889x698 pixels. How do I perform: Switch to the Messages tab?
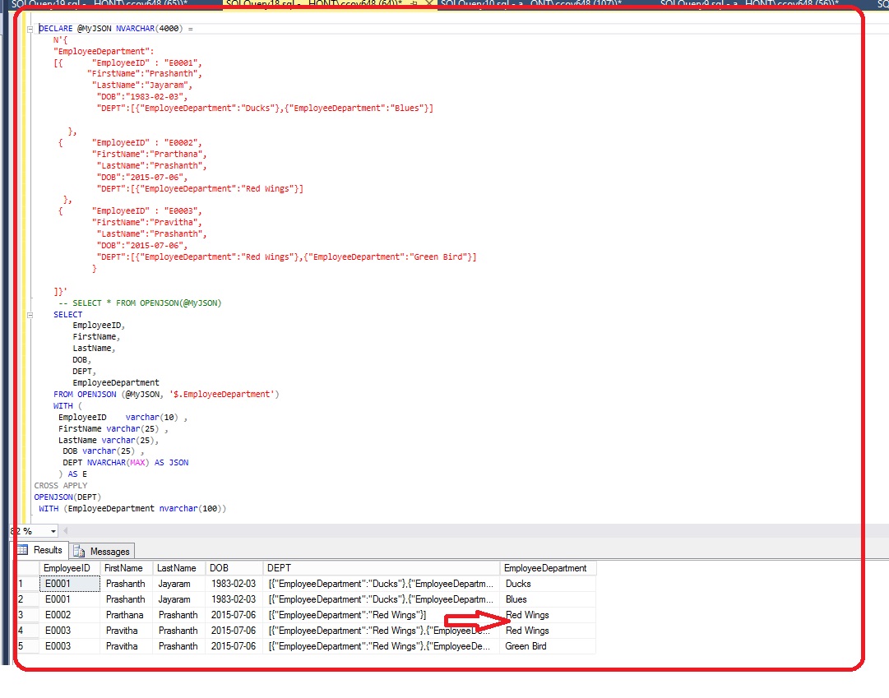click(102, 551)
